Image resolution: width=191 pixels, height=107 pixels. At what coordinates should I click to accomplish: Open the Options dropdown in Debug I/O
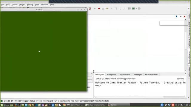[181, 79]
